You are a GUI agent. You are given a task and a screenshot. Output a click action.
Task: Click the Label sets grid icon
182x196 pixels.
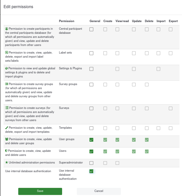(7, 53)
